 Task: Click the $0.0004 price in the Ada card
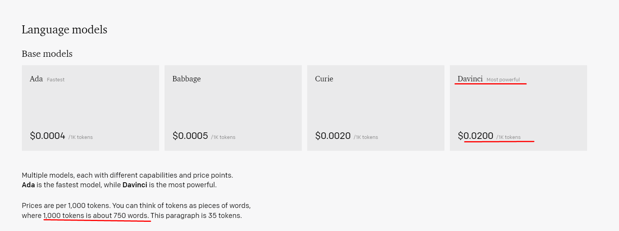click(48, 136)
